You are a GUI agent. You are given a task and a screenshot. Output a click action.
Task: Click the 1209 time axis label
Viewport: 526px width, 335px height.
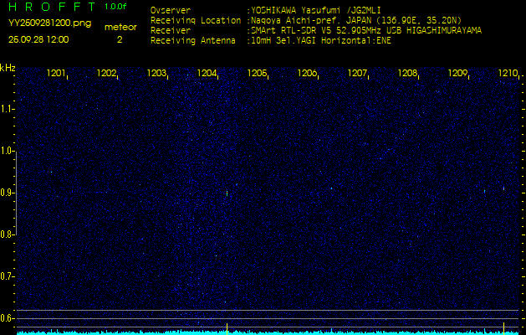pos(457,73)
